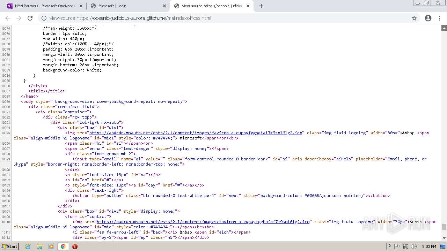
Task: Open a new tab with plus button
Action: (x=261, y=6)
